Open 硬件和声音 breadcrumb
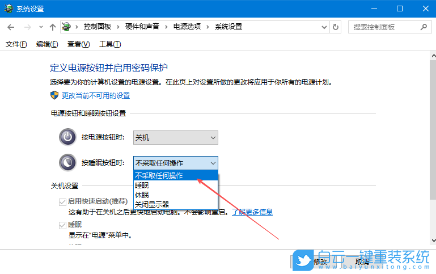This screenshot has height=274, width=436. (142, 27)
